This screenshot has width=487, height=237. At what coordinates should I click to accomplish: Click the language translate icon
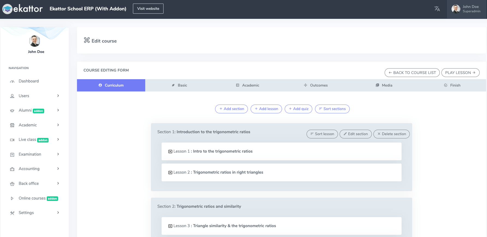437,9
